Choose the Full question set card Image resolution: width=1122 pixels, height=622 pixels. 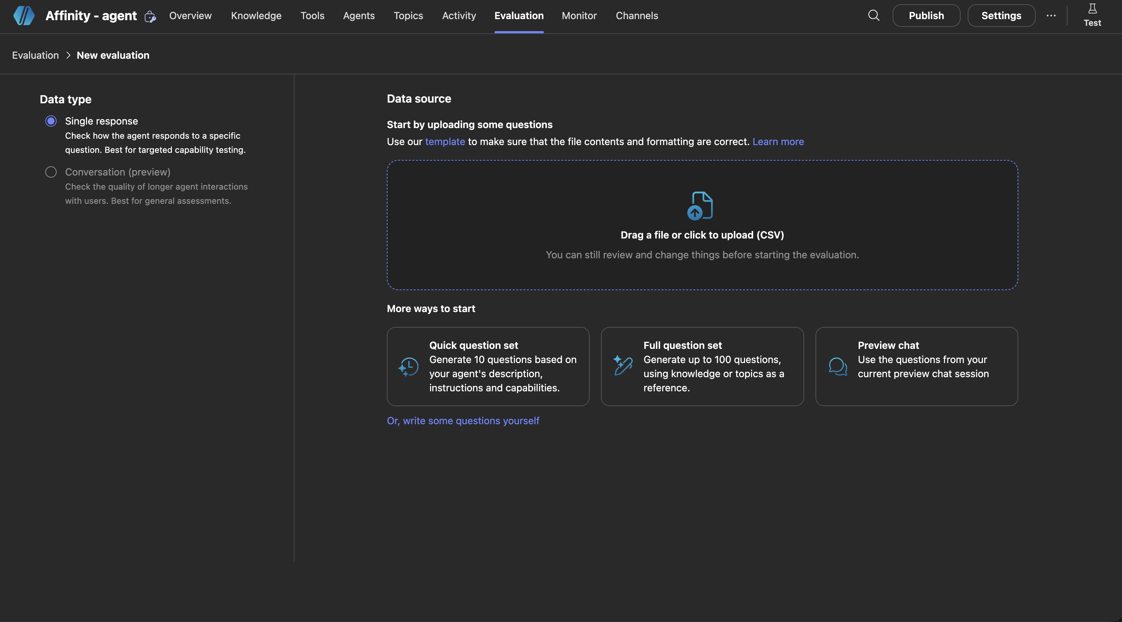point(702,367)
